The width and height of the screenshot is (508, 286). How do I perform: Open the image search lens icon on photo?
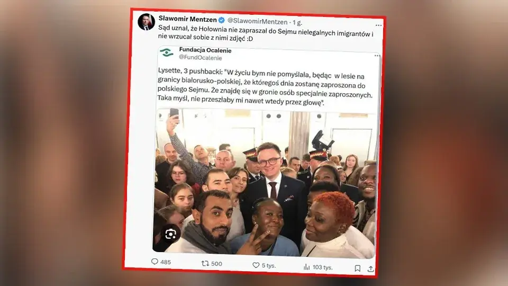tap(170, 234)
